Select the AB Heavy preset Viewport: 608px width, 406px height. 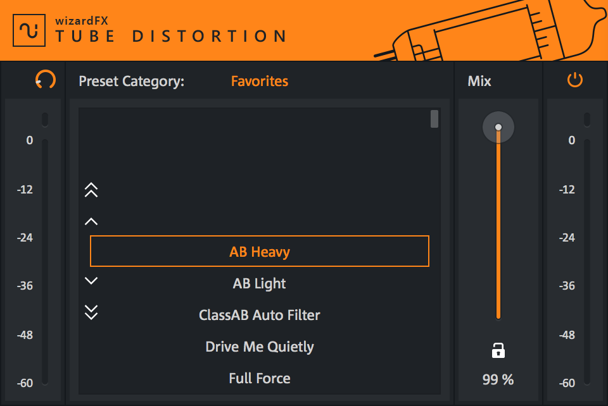coord(260,252)
